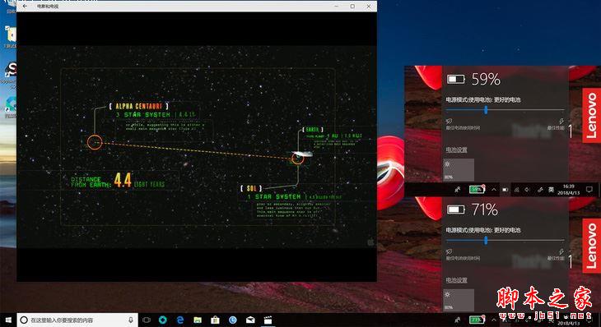The height and width of the screenshot is (327, 601).
Task: Click the 59% battery percentage text
Action: 486,79
